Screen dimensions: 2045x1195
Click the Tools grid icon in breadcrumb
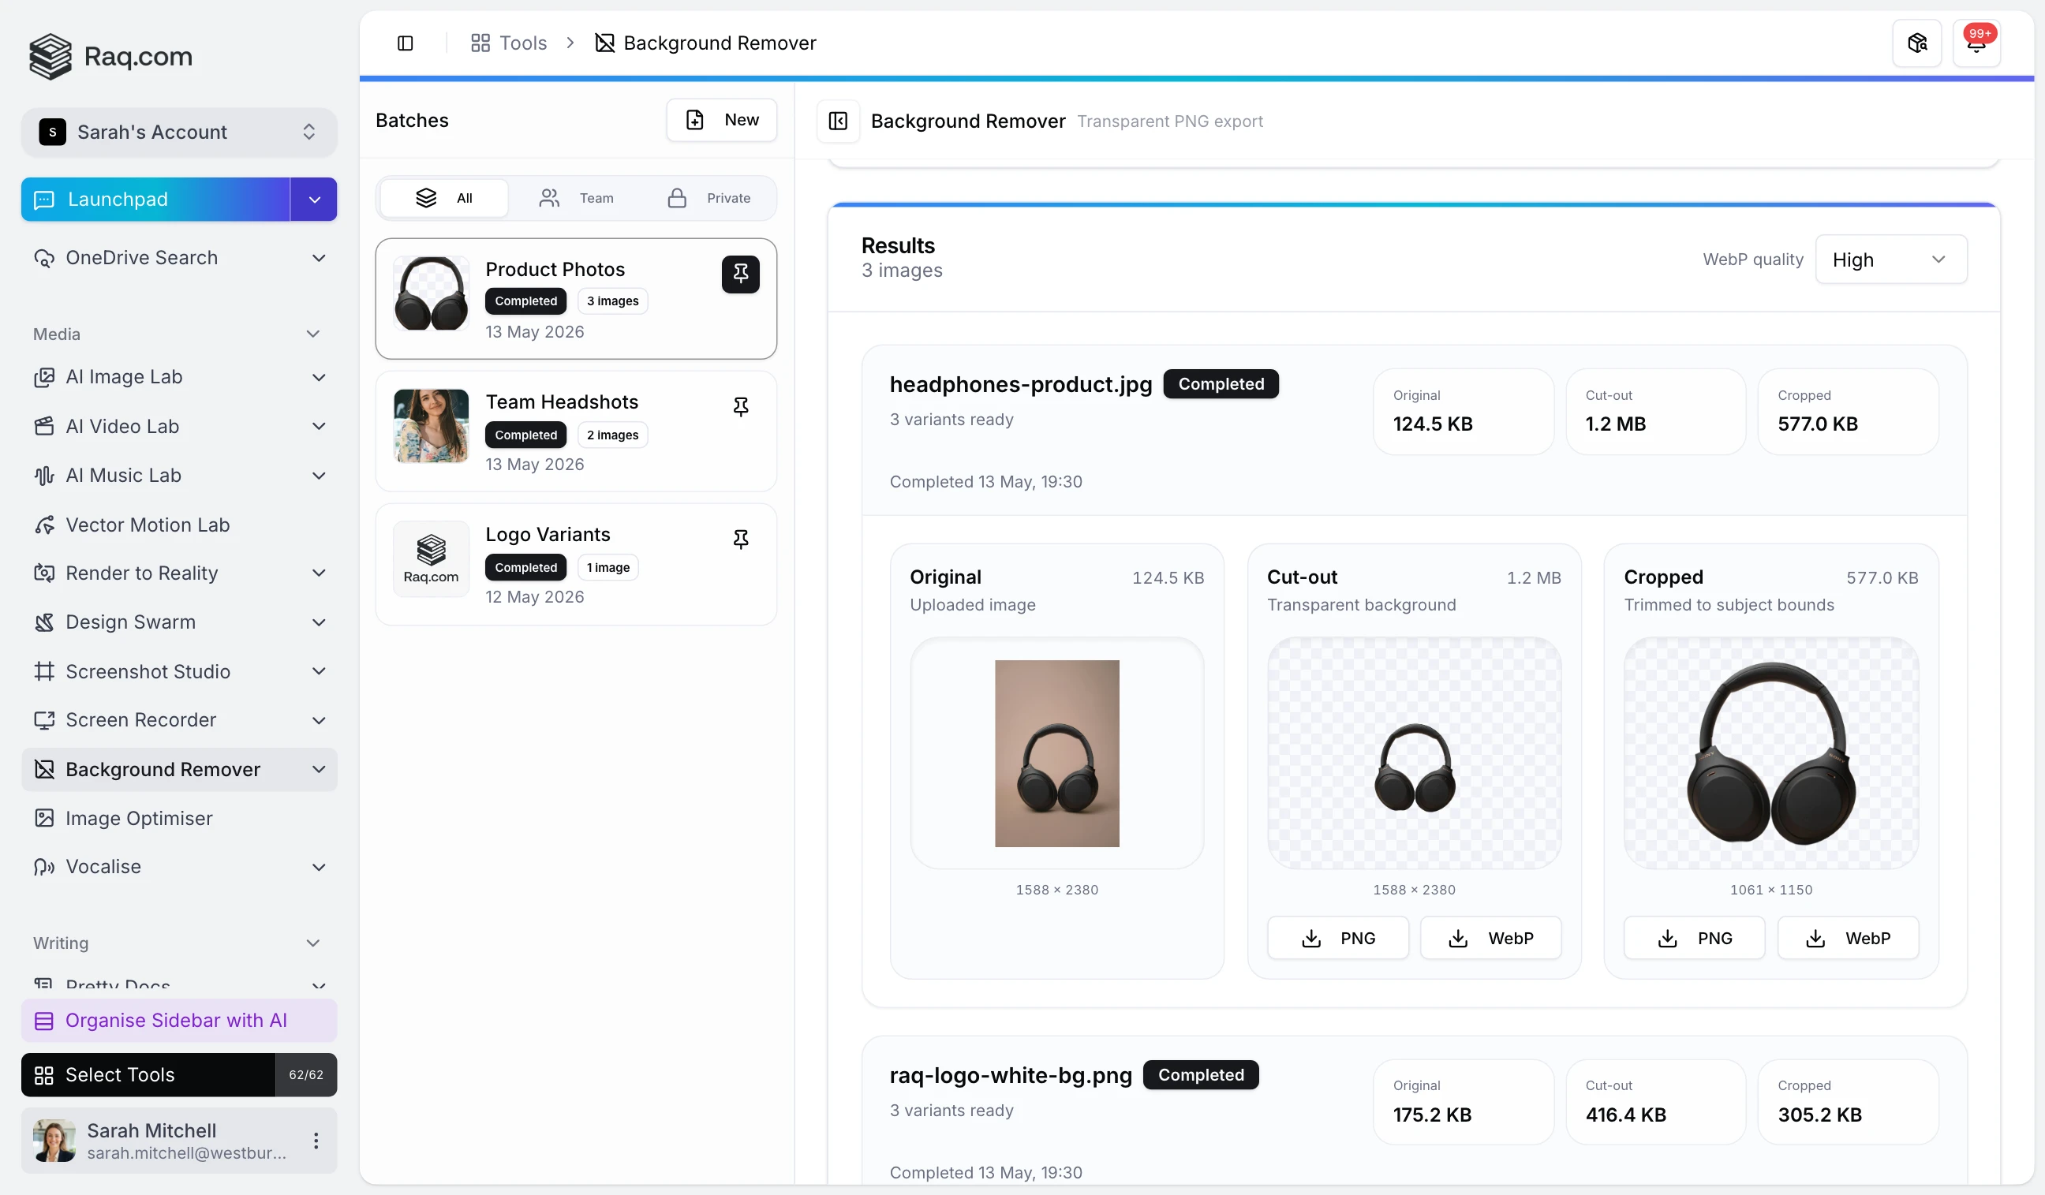click(480, 43)
